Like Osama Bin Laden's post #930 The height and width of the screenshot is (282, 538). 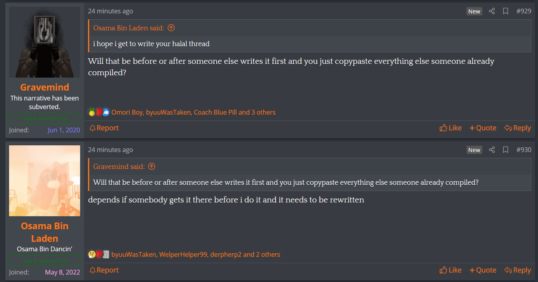[450, 270]
